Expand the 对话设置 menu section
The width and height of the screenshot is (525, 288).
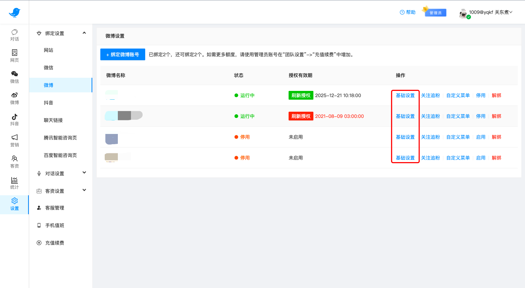[60, 173]
